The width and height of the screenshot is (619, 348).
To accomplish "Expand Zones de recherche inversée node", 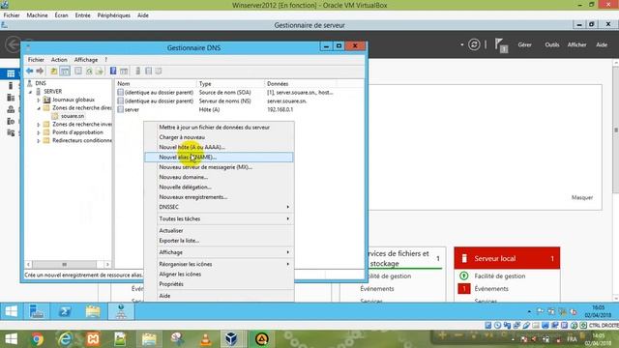I will click(x=39, y=125).
